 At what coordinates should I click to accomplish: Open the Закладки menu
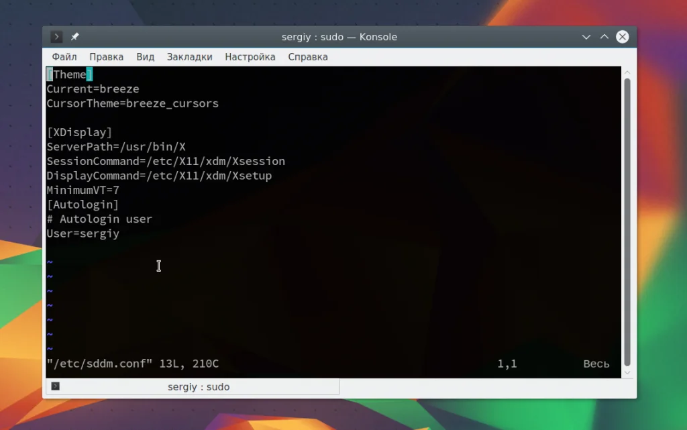point(190,57)
